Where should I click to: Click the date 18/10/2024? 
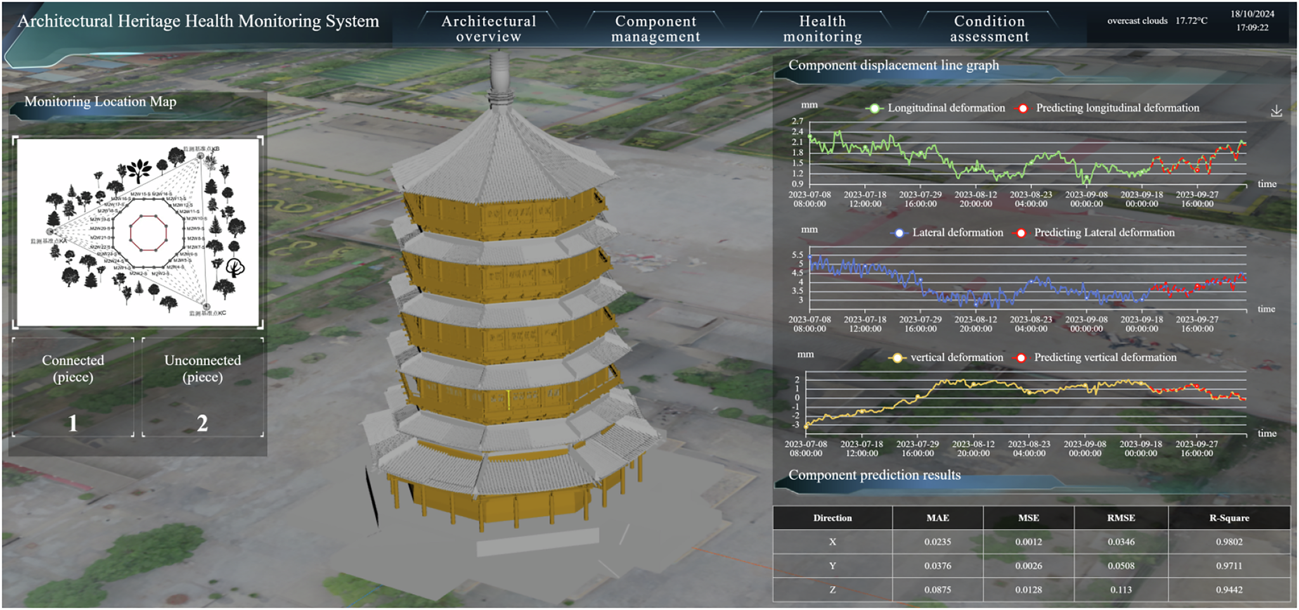pos(1252,14)
